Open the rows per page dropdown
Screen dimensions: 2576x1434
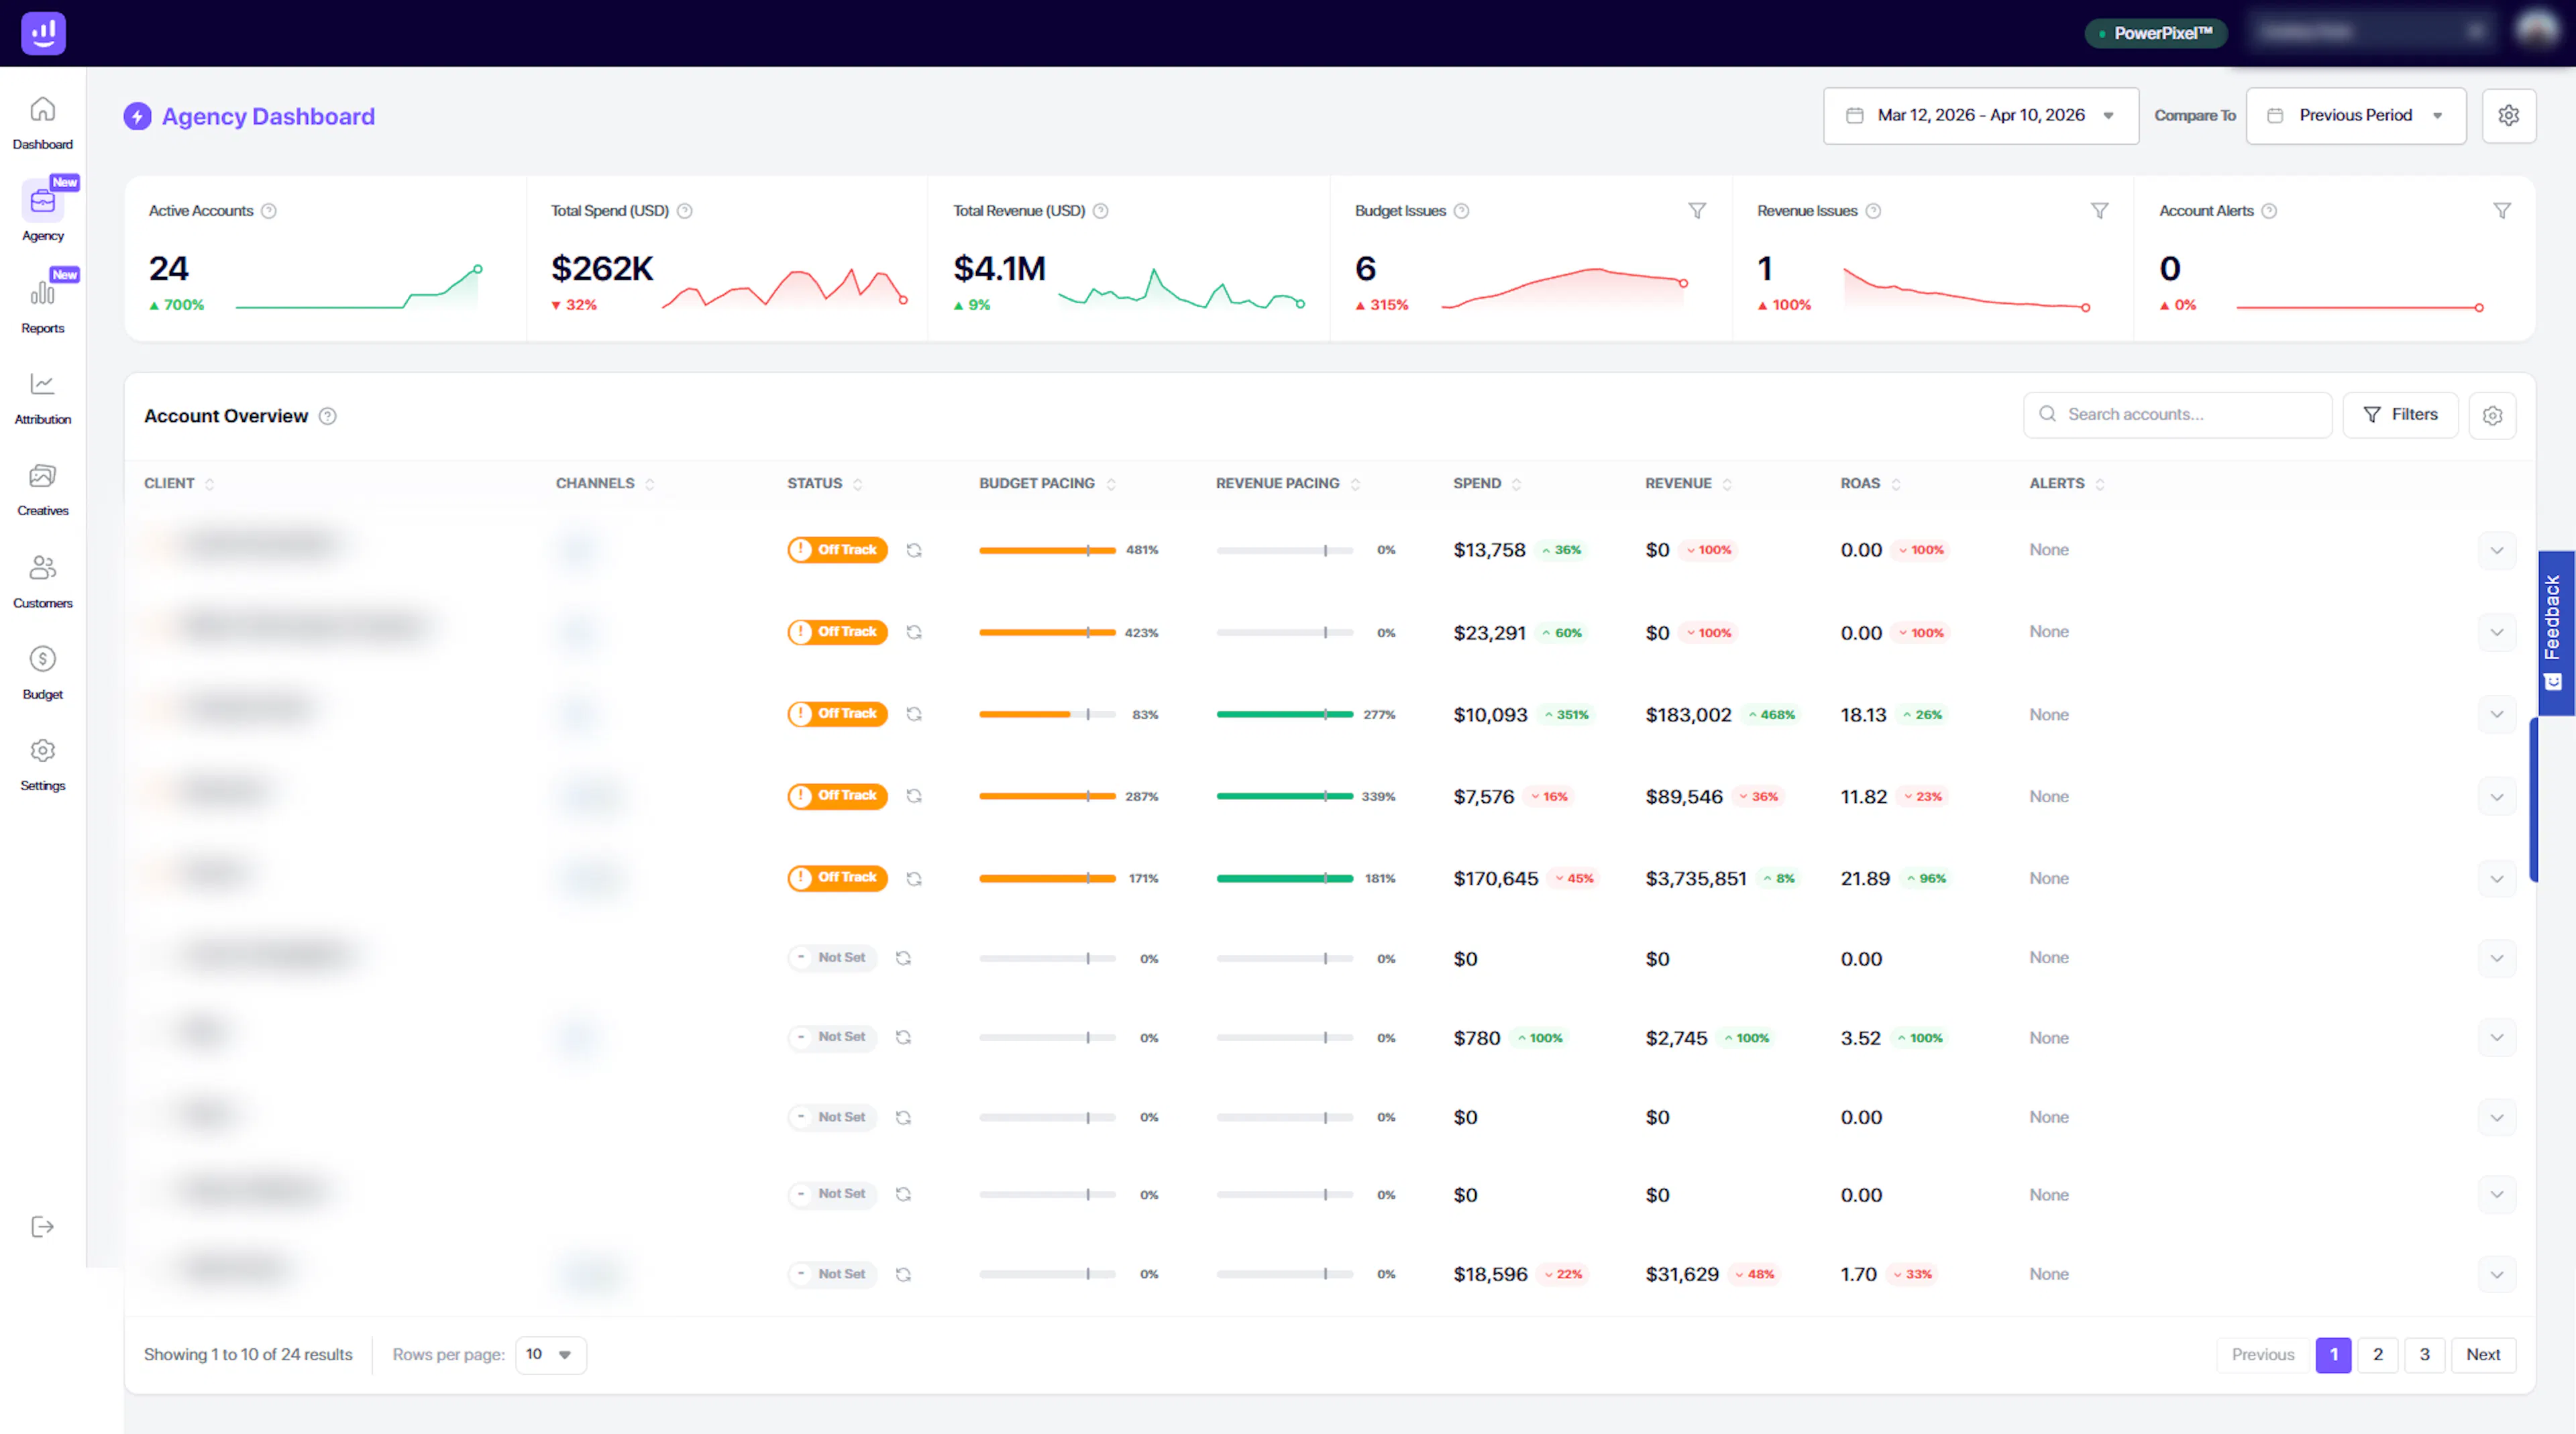pos(550,1355)
